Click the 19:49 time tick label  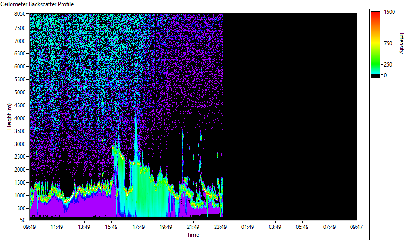[166, 227]
